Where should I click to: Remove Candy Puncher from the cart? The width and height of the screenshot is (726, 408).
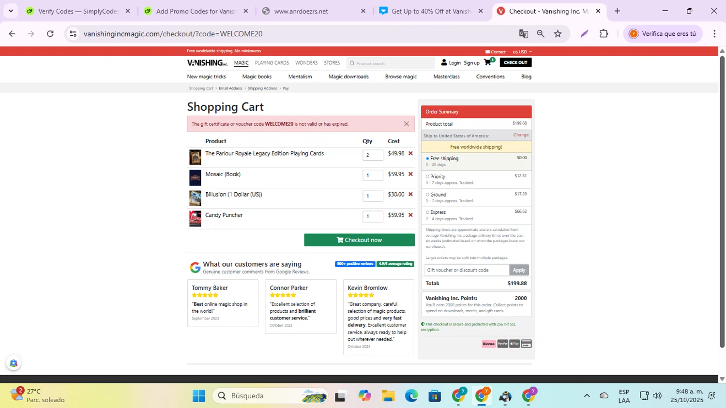410,215
